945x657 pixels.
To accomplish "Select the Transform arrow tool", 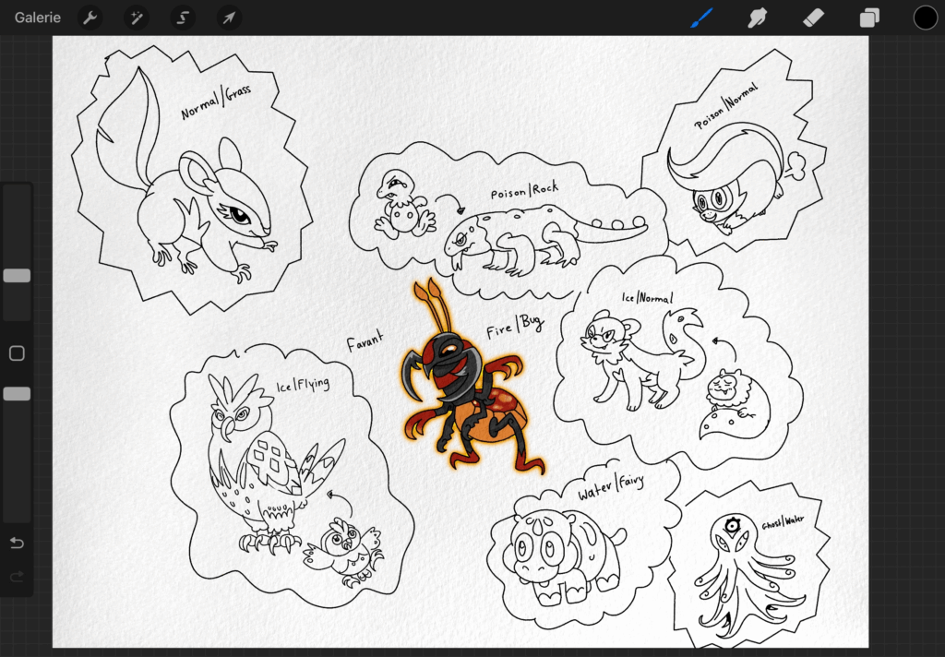I will [x=228, y=17].
